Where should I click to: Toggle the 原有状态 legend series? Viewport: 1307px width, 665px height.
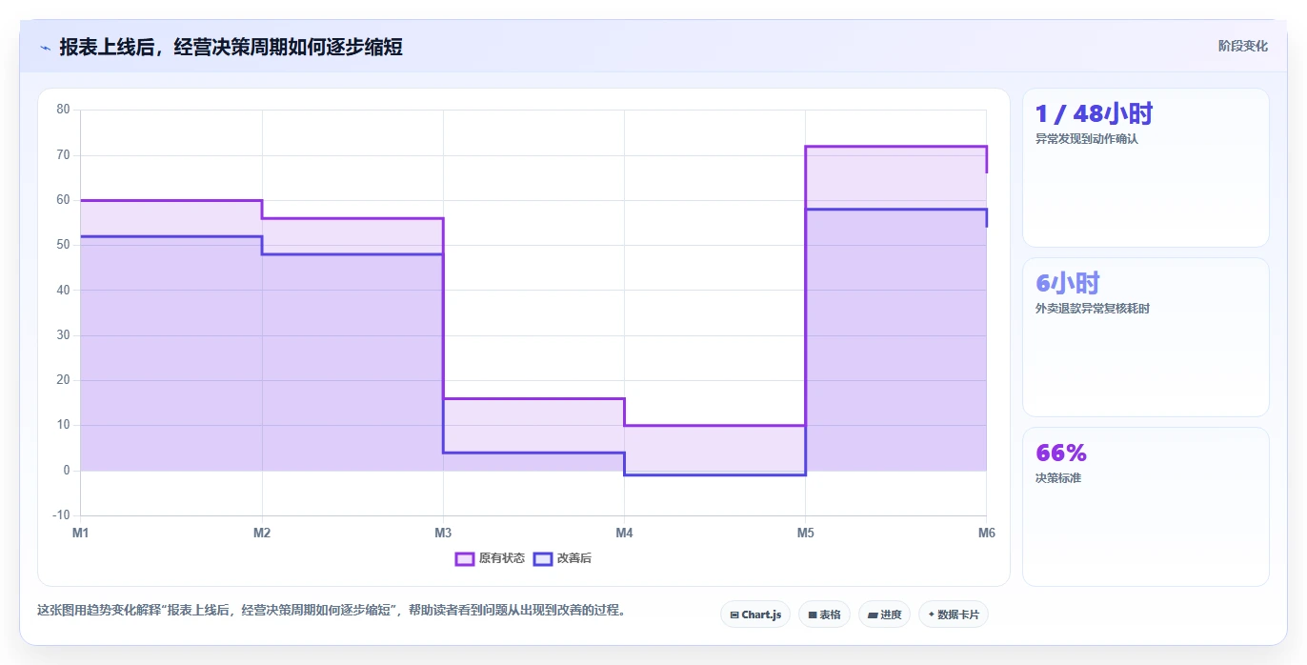pyautogui.click(x=490, y=558)
